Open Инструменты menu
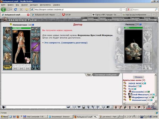Viewport: 159px width, 119px height. [45, 5]
